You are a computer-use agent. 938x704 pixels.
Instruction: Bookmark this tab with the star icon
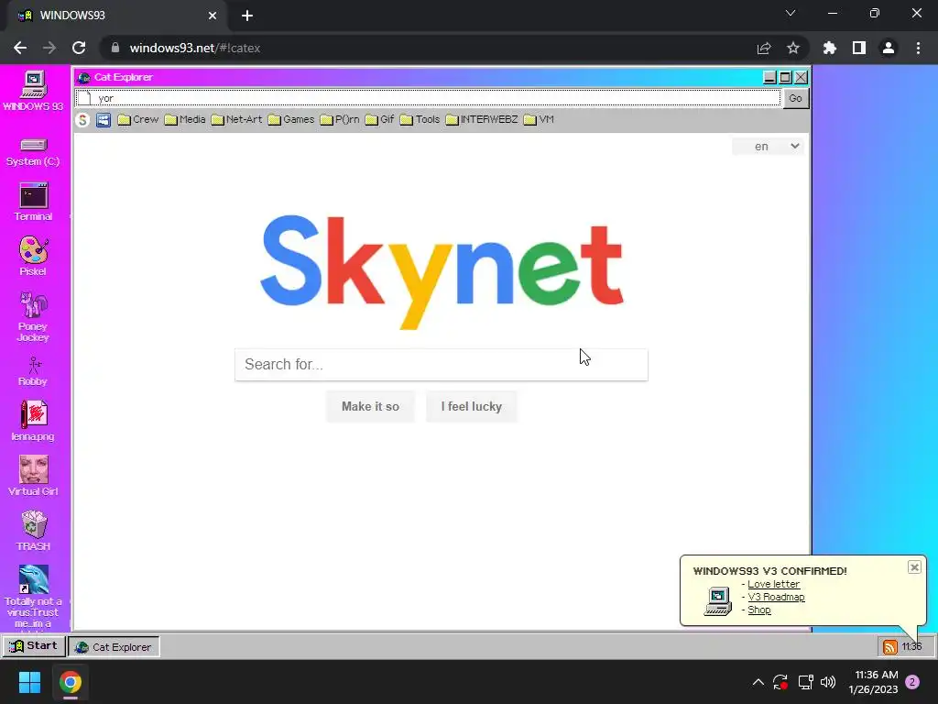point(793,48)
